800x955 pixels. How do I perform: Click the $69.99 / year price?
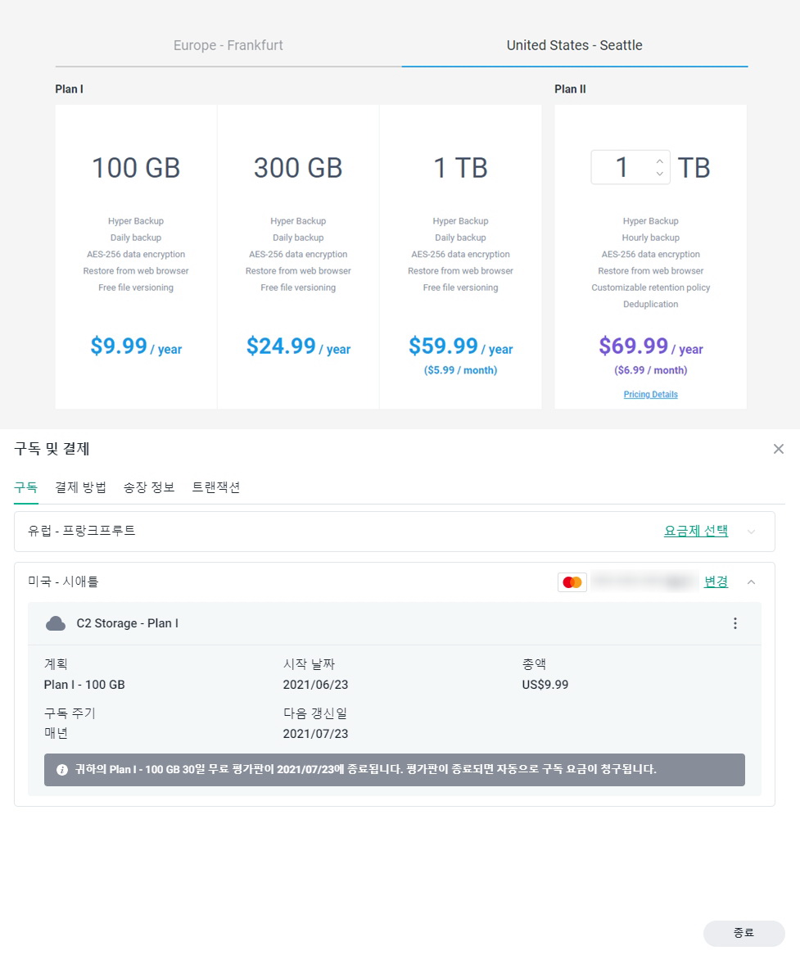[651, 346]
